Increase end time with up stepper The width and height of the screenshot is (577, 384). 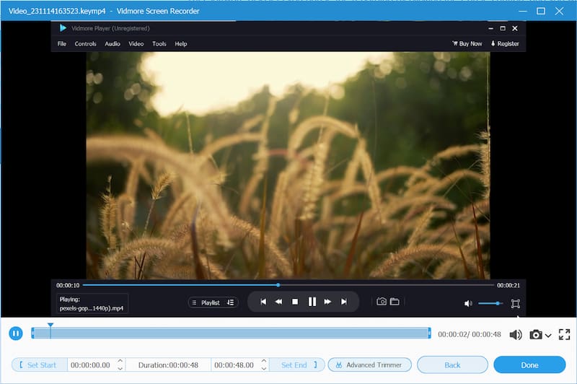click(264, 361)
